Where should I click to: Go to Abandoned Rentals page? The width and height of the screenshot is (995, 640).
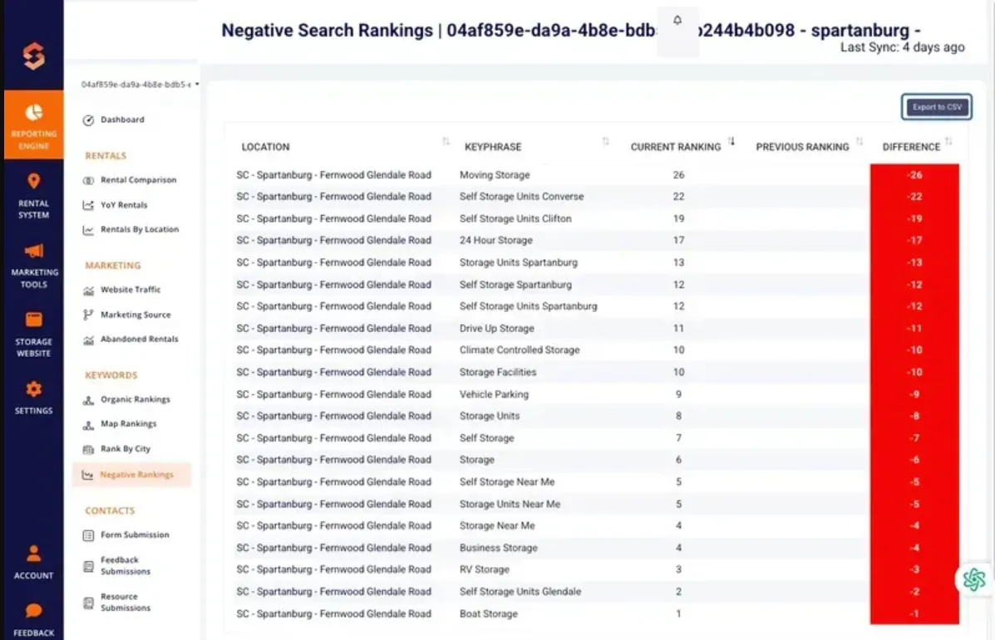140,339
